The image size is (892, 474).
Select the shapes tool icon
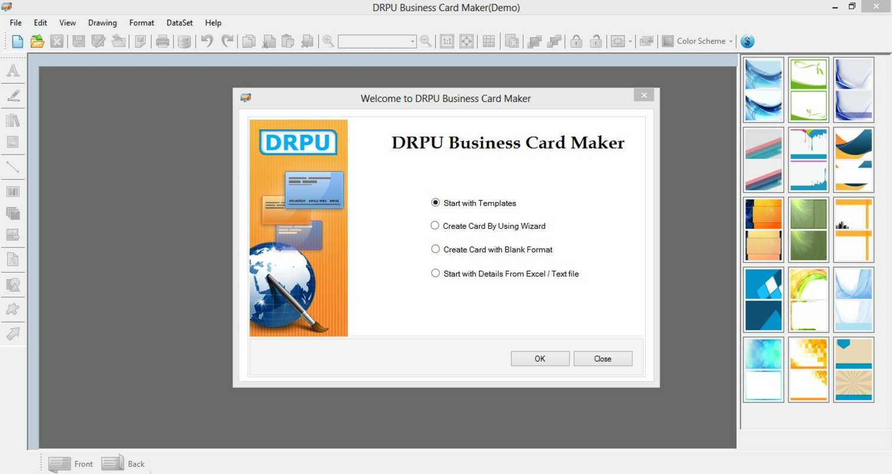[13, 284]
